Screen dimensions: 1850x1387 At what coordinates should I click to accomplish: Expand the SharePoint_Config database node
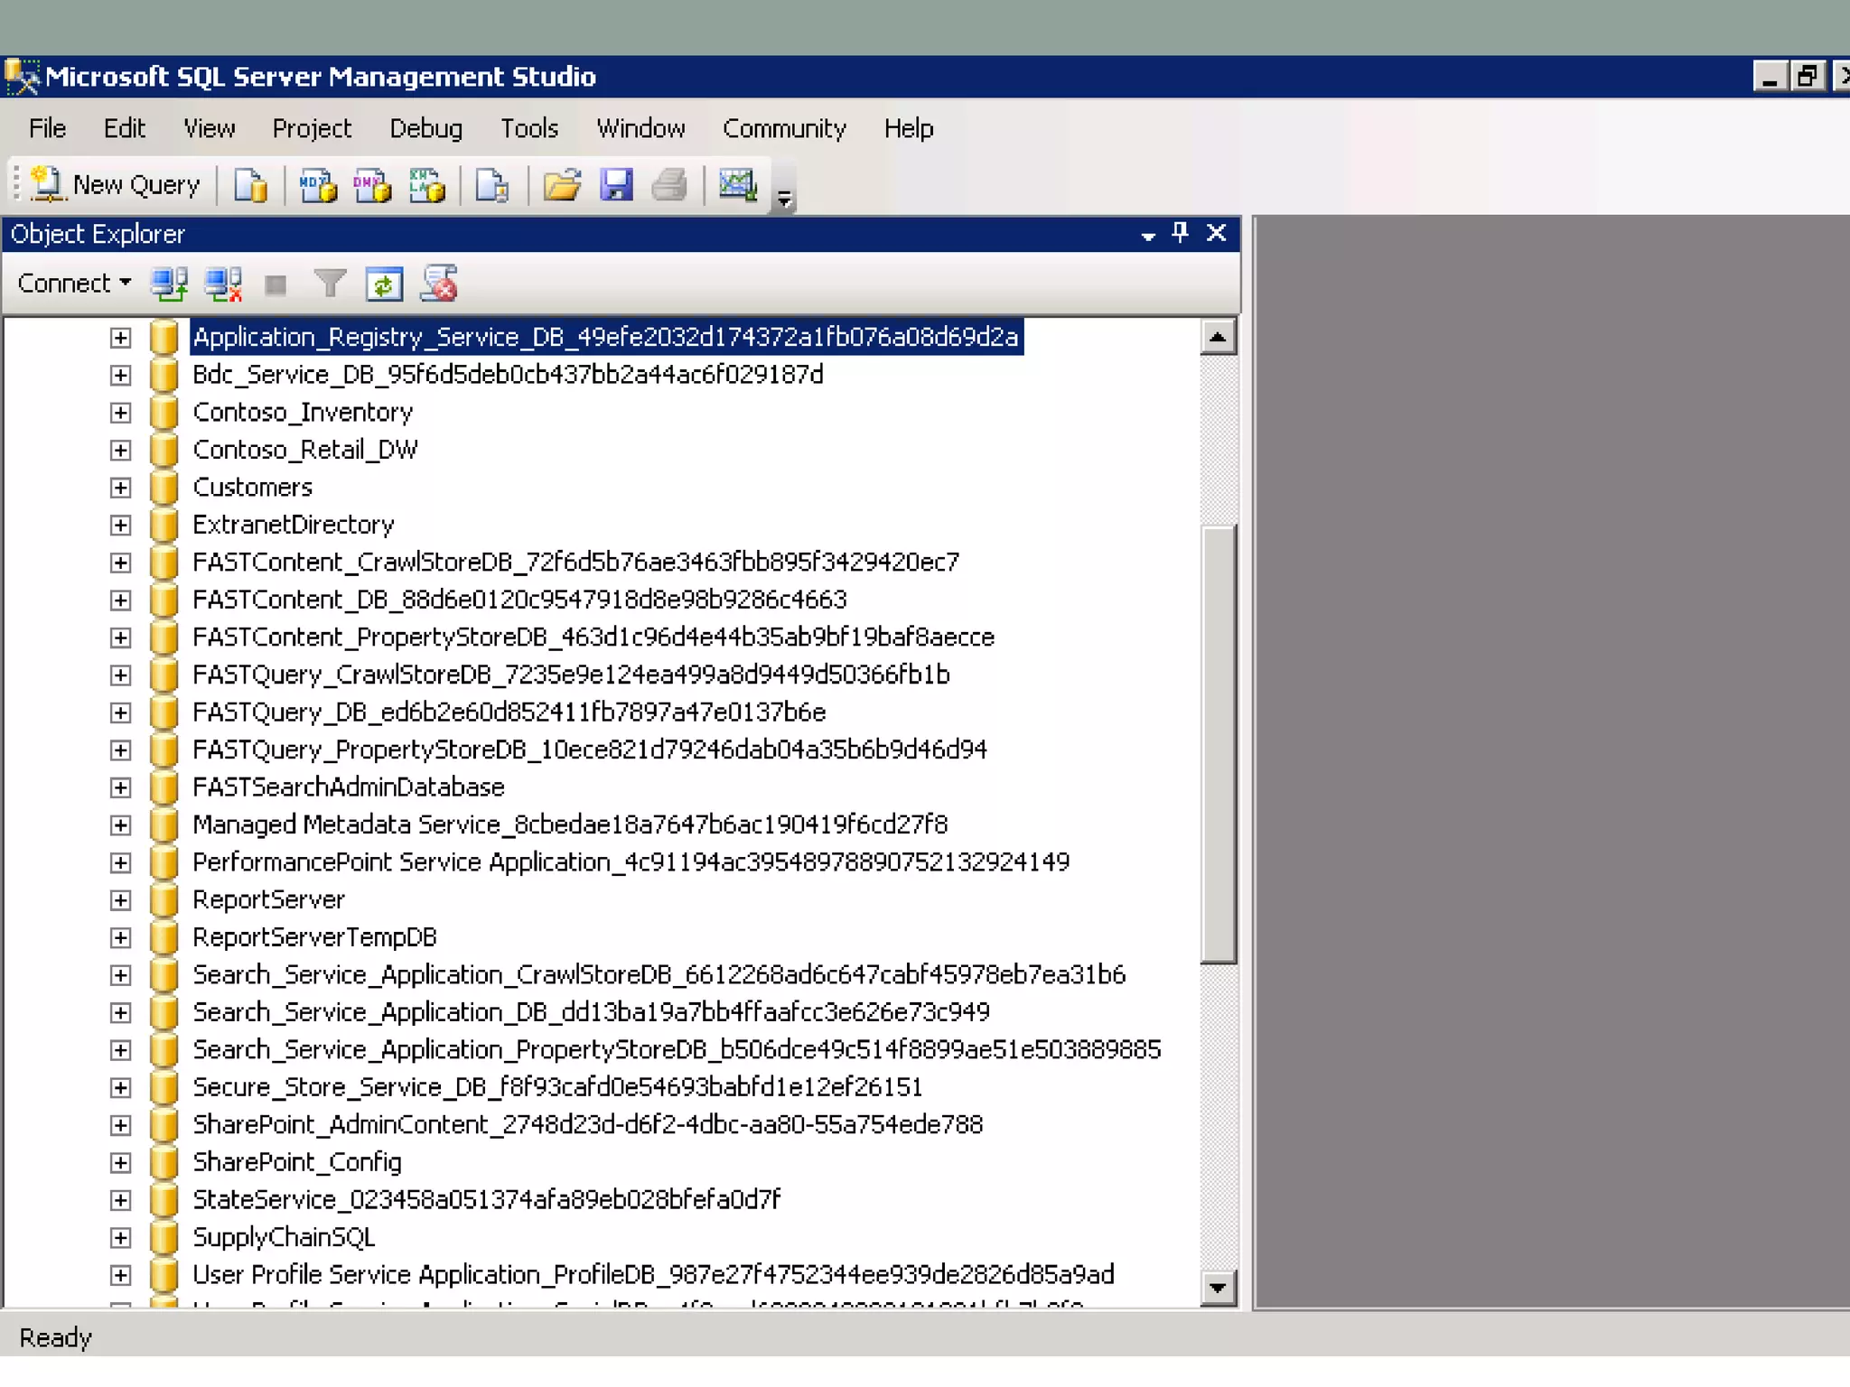pyautogui.click(x=120, y=1163)
